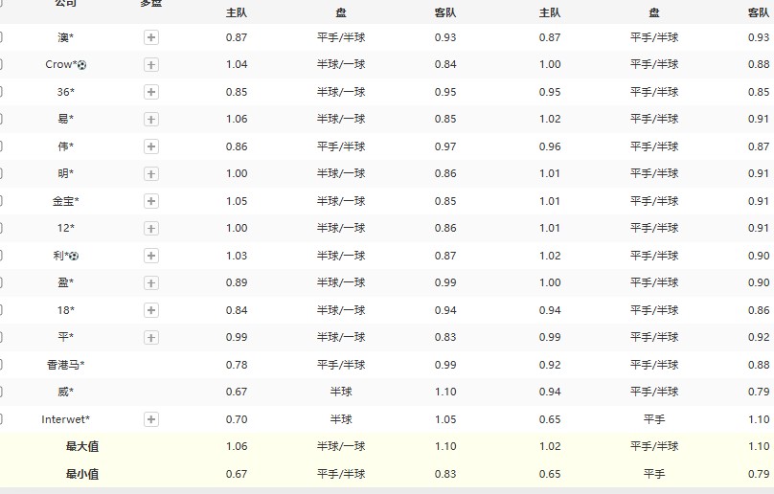Tick the checkbox for the Interwet* row
Screen dimensions: 774x494
point(1,419)
